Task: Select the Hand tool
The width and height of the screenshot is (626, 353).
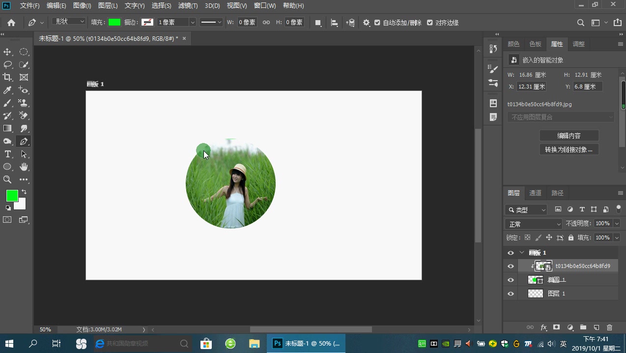Action: (x=24, y=167)
